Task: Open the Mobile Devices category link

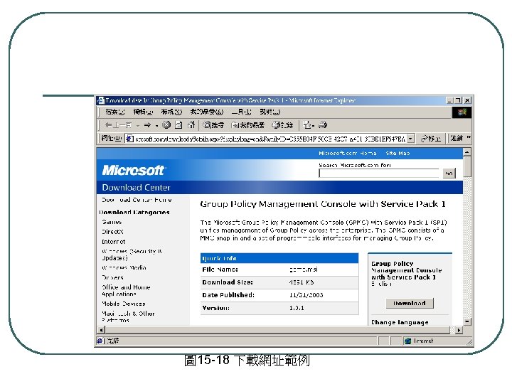Action: [x=124, y=304]
